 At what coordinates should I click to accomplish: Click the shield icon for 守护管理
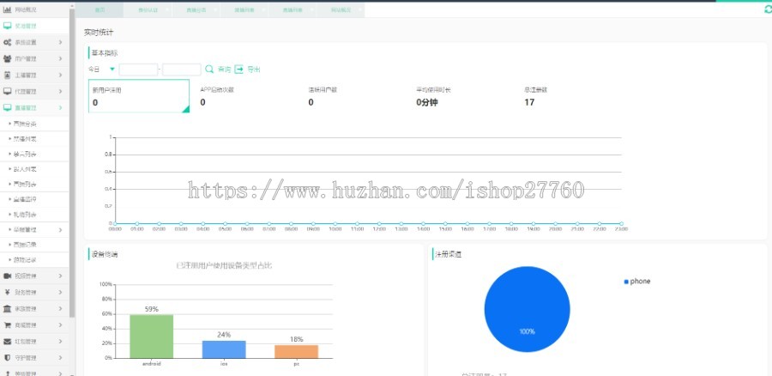[7, 357]
